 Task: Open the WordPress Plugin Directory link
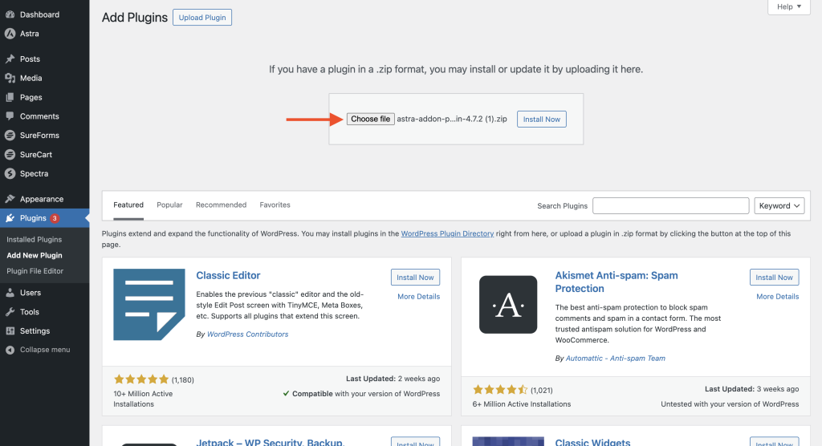tap(447, 233)
